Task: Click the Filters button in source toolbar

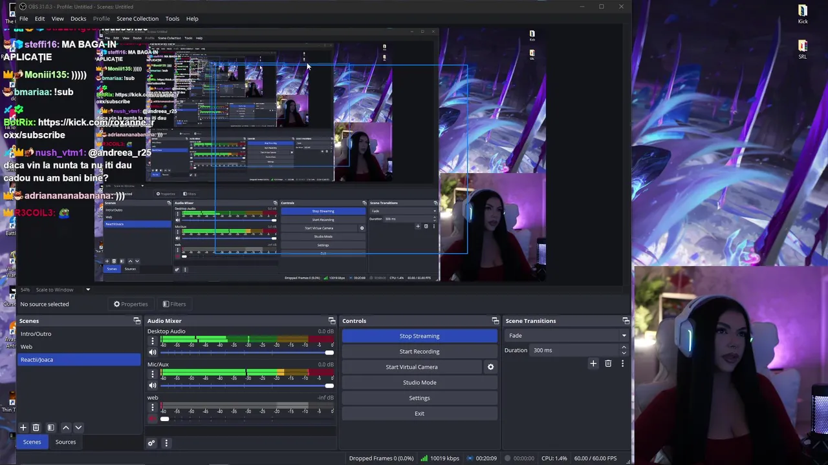Action: coord(174,304)
